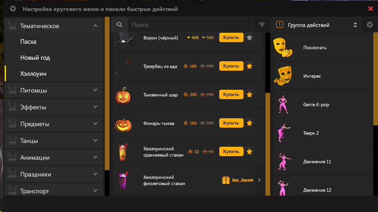
Task: Click the settings gear icon in title bar
Action: (x=13, y=9)
